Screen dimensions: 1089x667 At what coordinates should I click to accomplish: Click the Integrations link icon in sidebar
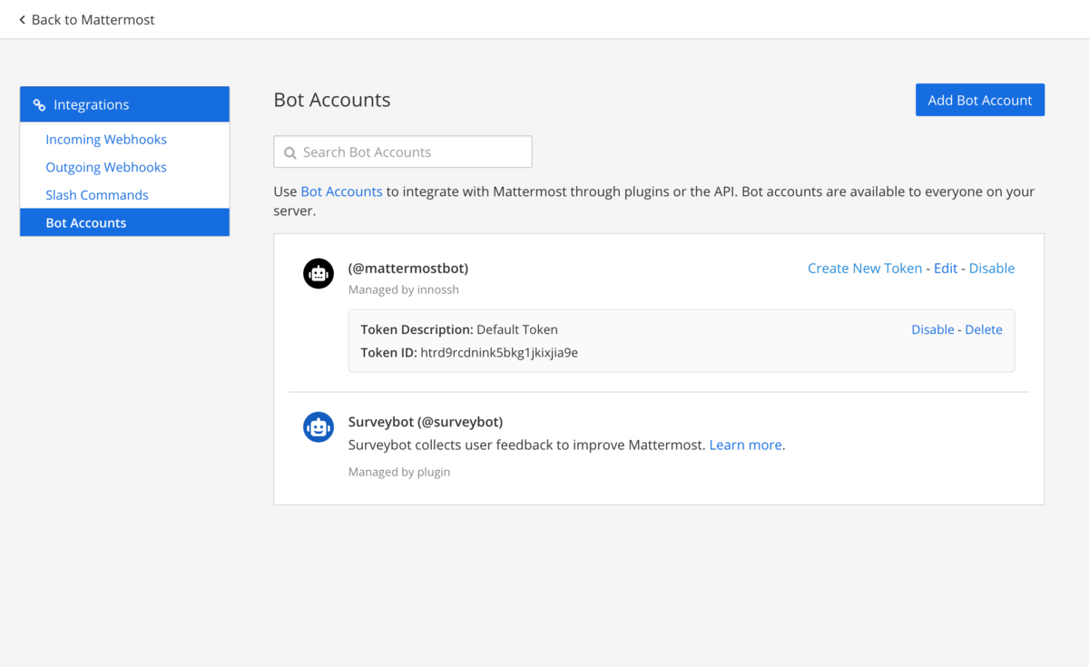click(x=39, y=105)
